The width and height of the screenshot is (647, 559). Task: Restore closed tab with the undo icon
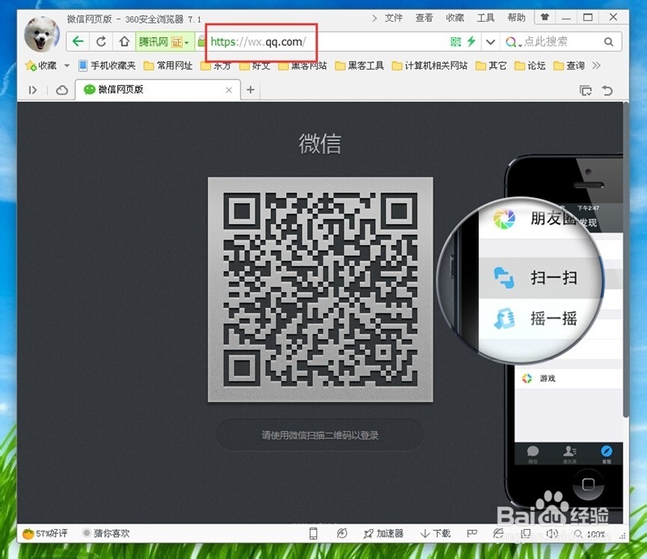pyautogui.click(x=607, y=90)
